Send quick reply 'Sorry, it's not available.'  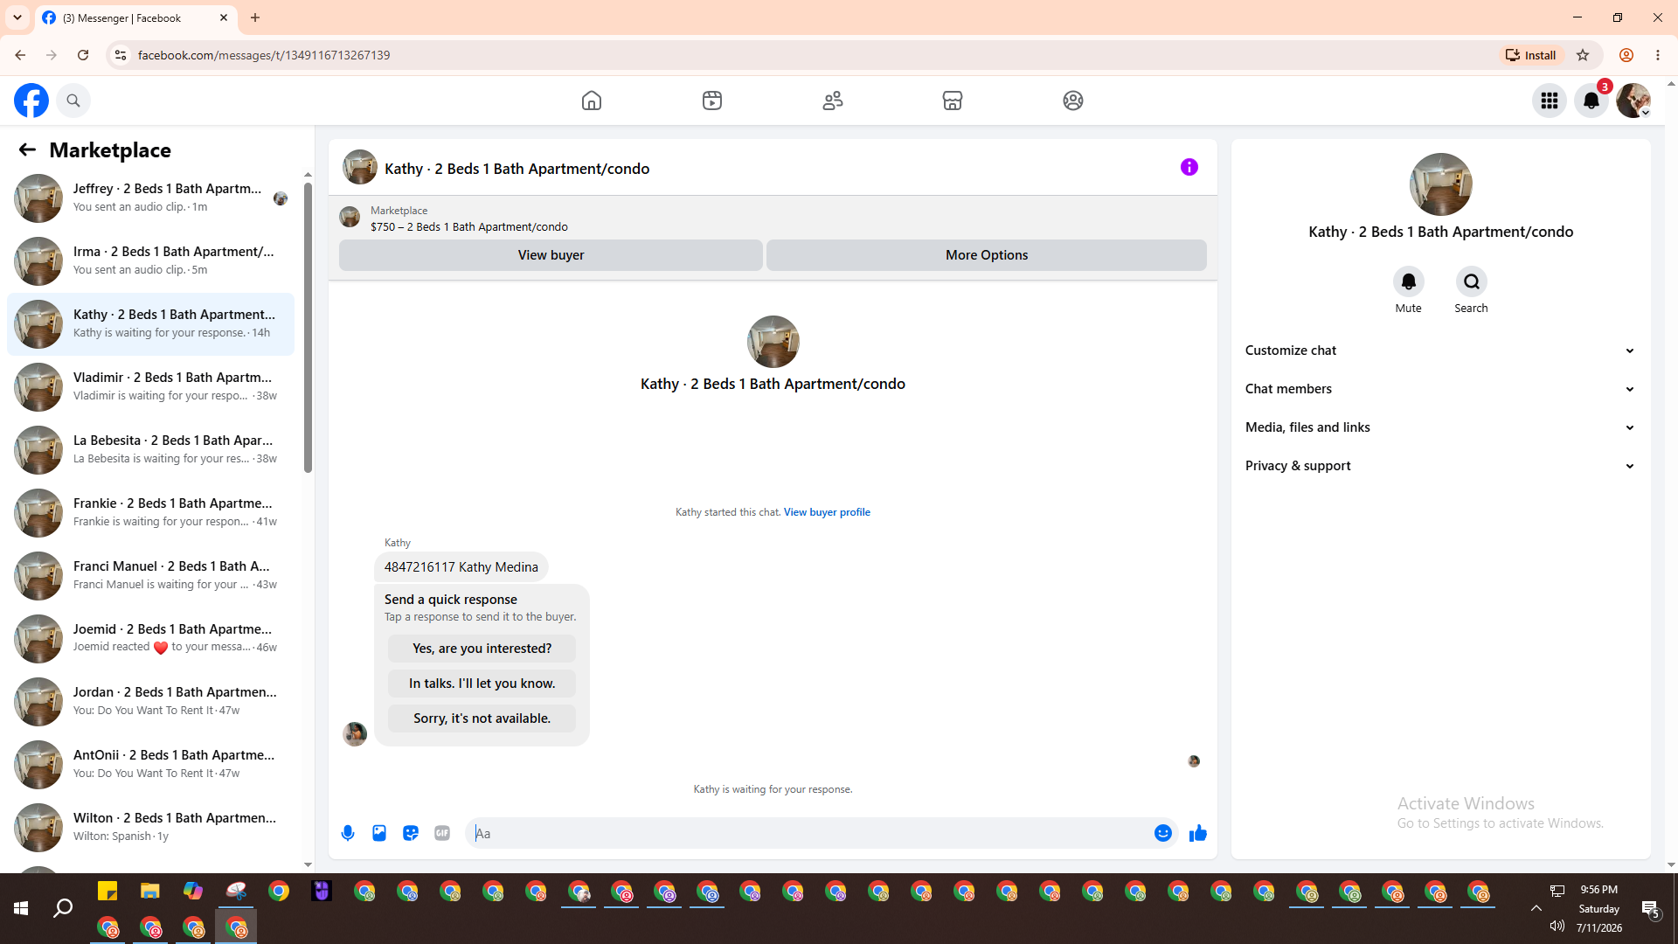pyautogui.click(x=482, y=718)
